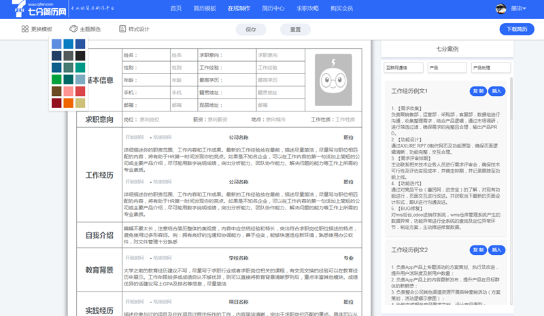Pick the dark gray color swatch

tap(69, 56)
